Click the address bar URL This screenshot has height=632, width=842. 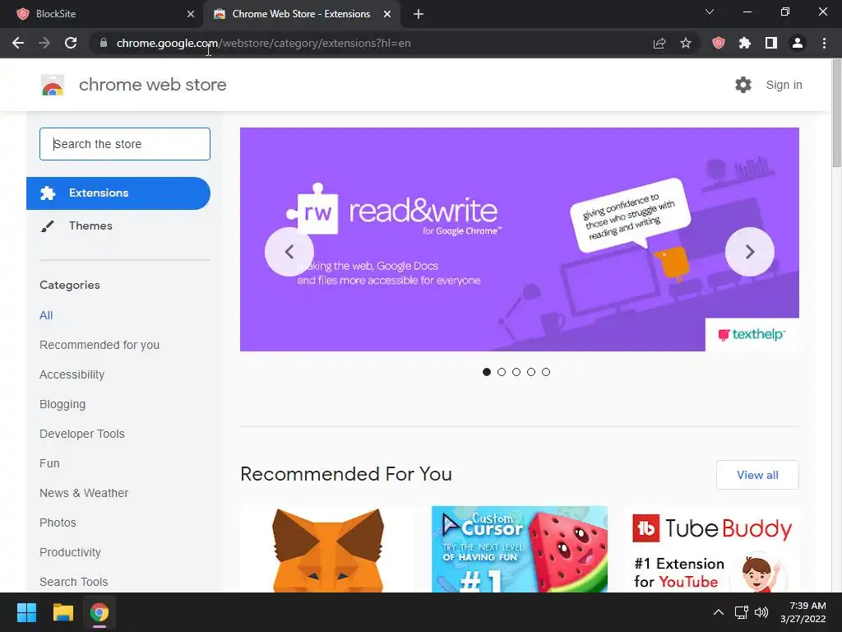[263, 43]
